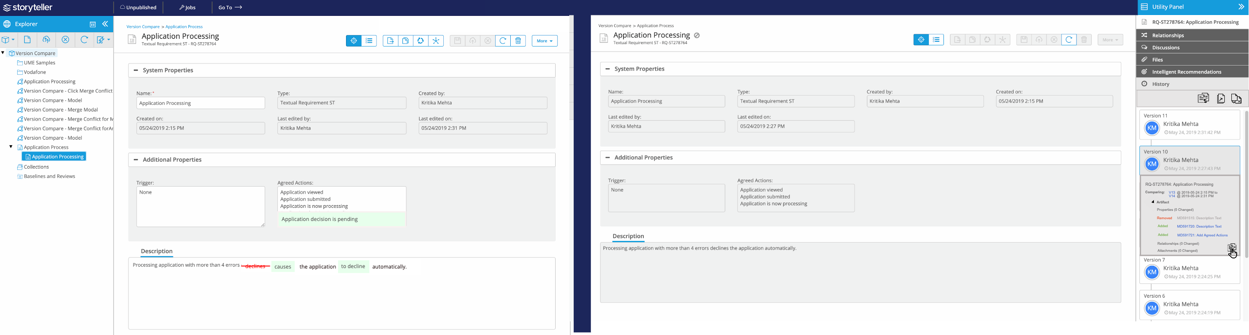Screen dimensions: 1249x335
Task: Click the Trigger text area in left window
Action: pyautogui.click(x=201, y=206)
